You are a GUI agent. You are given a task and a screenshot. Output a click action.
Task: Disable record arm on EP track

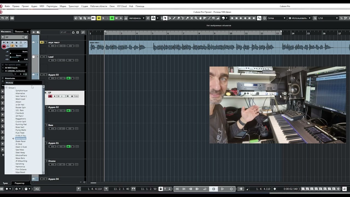[50, 96]
